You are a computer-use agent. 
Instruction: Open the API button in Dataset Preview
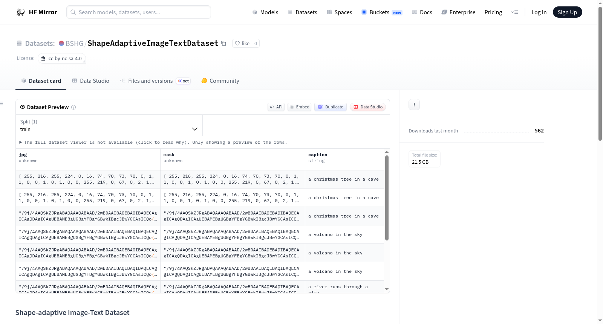(276, 107)
